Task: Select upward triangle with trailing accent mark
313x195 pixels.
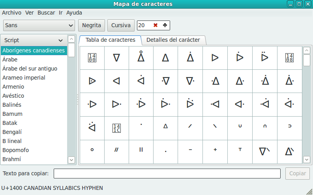Action: click(289, 152)
